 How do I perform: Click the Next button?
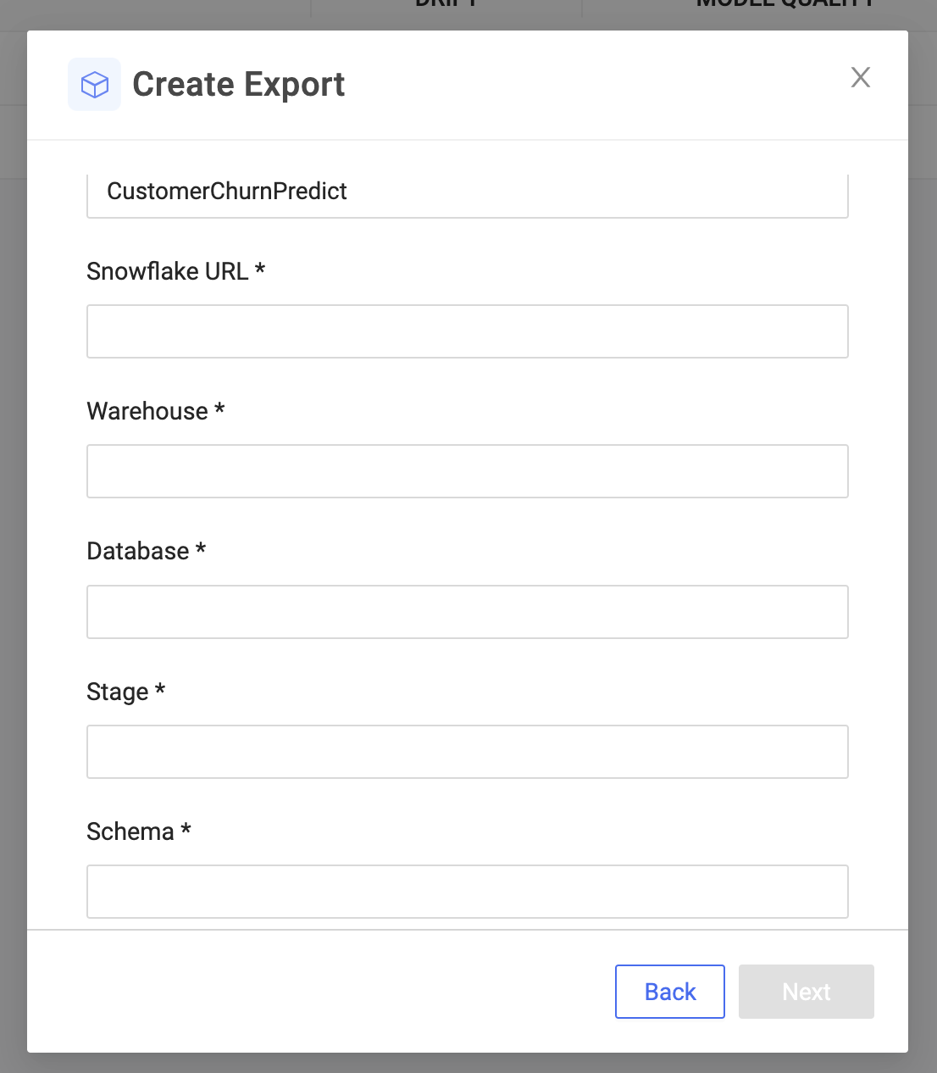[x=805, y=991]
